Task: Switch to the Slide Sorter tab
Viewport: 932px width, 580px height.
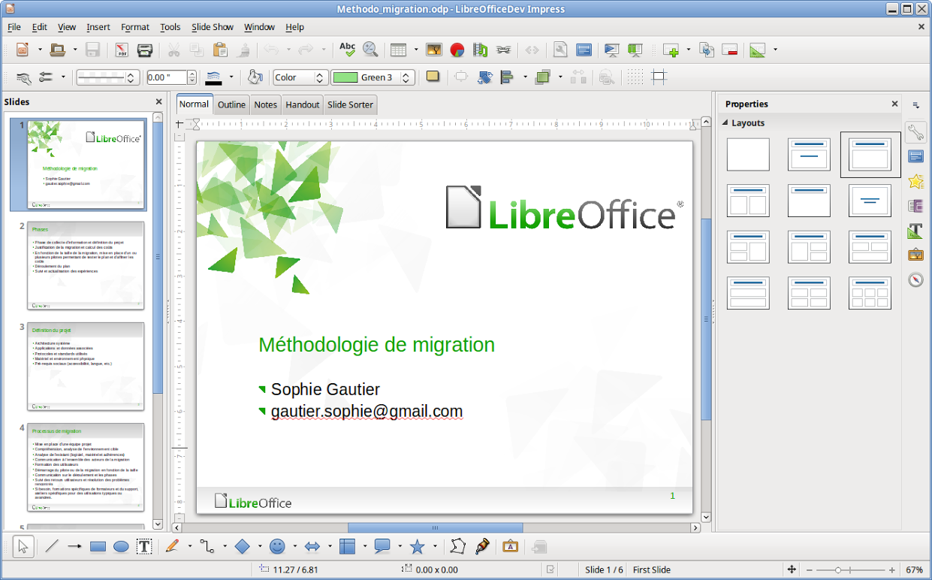Action: (350, 105)
